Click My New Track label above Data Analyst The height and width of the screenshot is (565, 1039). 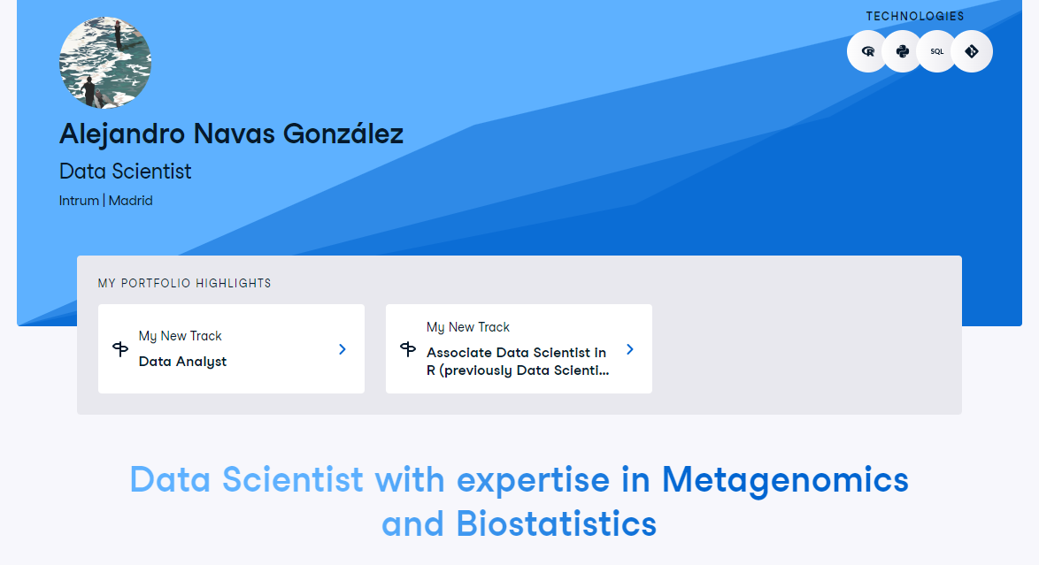click(180, 336)
